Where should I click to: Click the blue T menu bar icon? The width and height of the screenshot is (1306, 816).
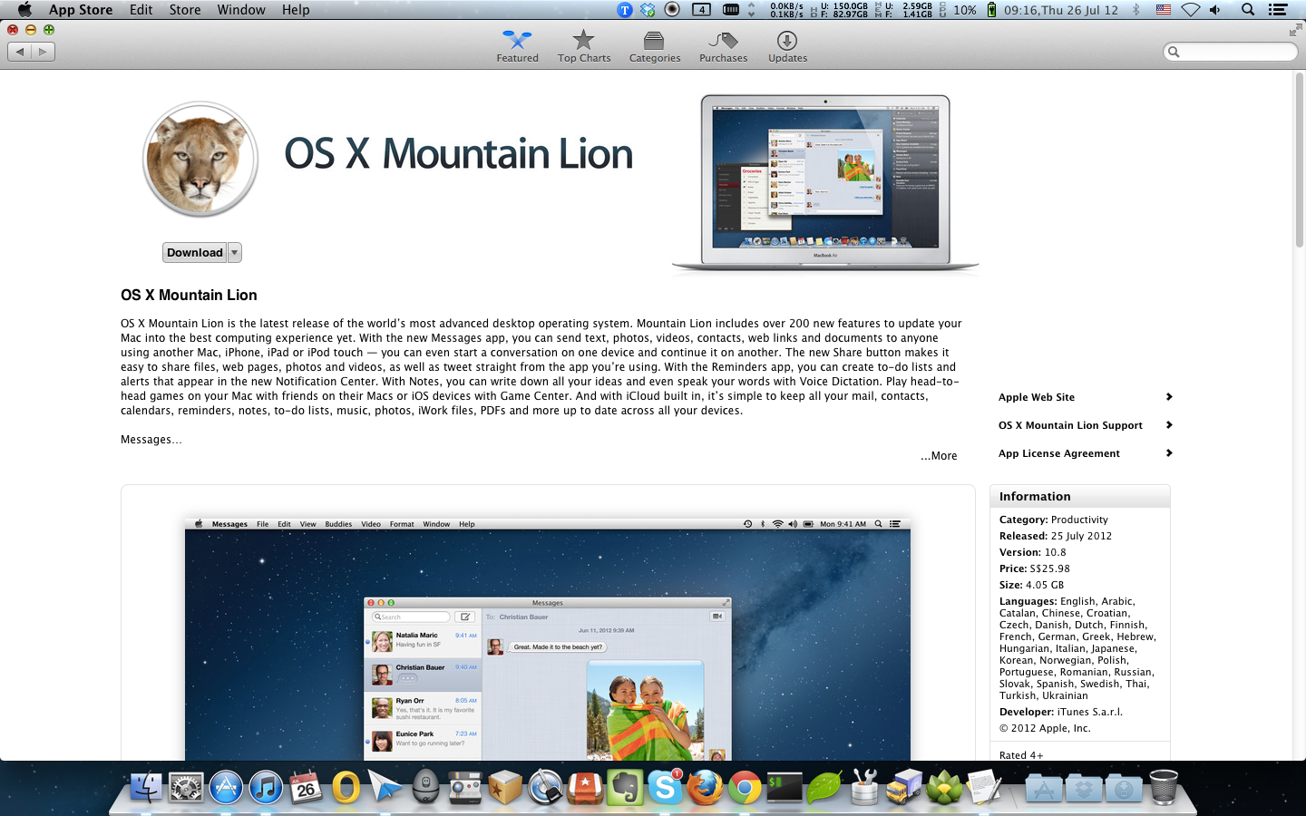pos(625,9)
